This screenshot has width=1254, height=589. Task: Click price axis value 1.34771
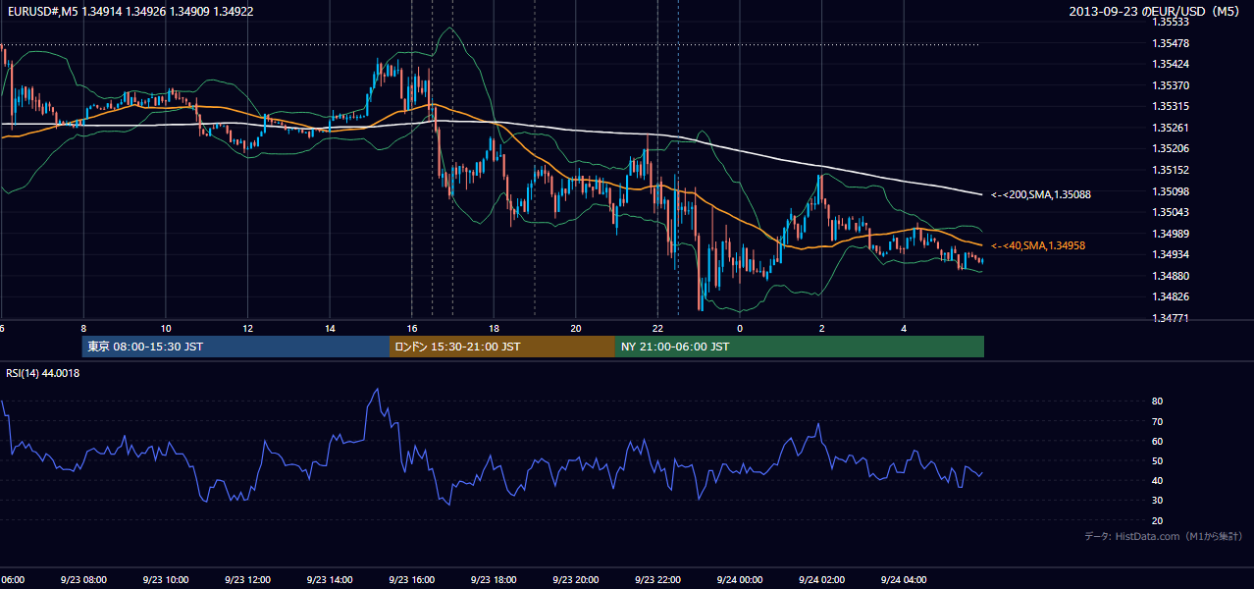(1172, 318)
